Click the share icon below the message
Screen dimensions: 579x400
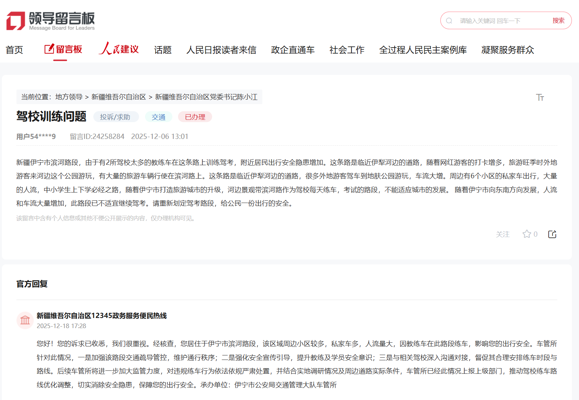tap(552, 234)
